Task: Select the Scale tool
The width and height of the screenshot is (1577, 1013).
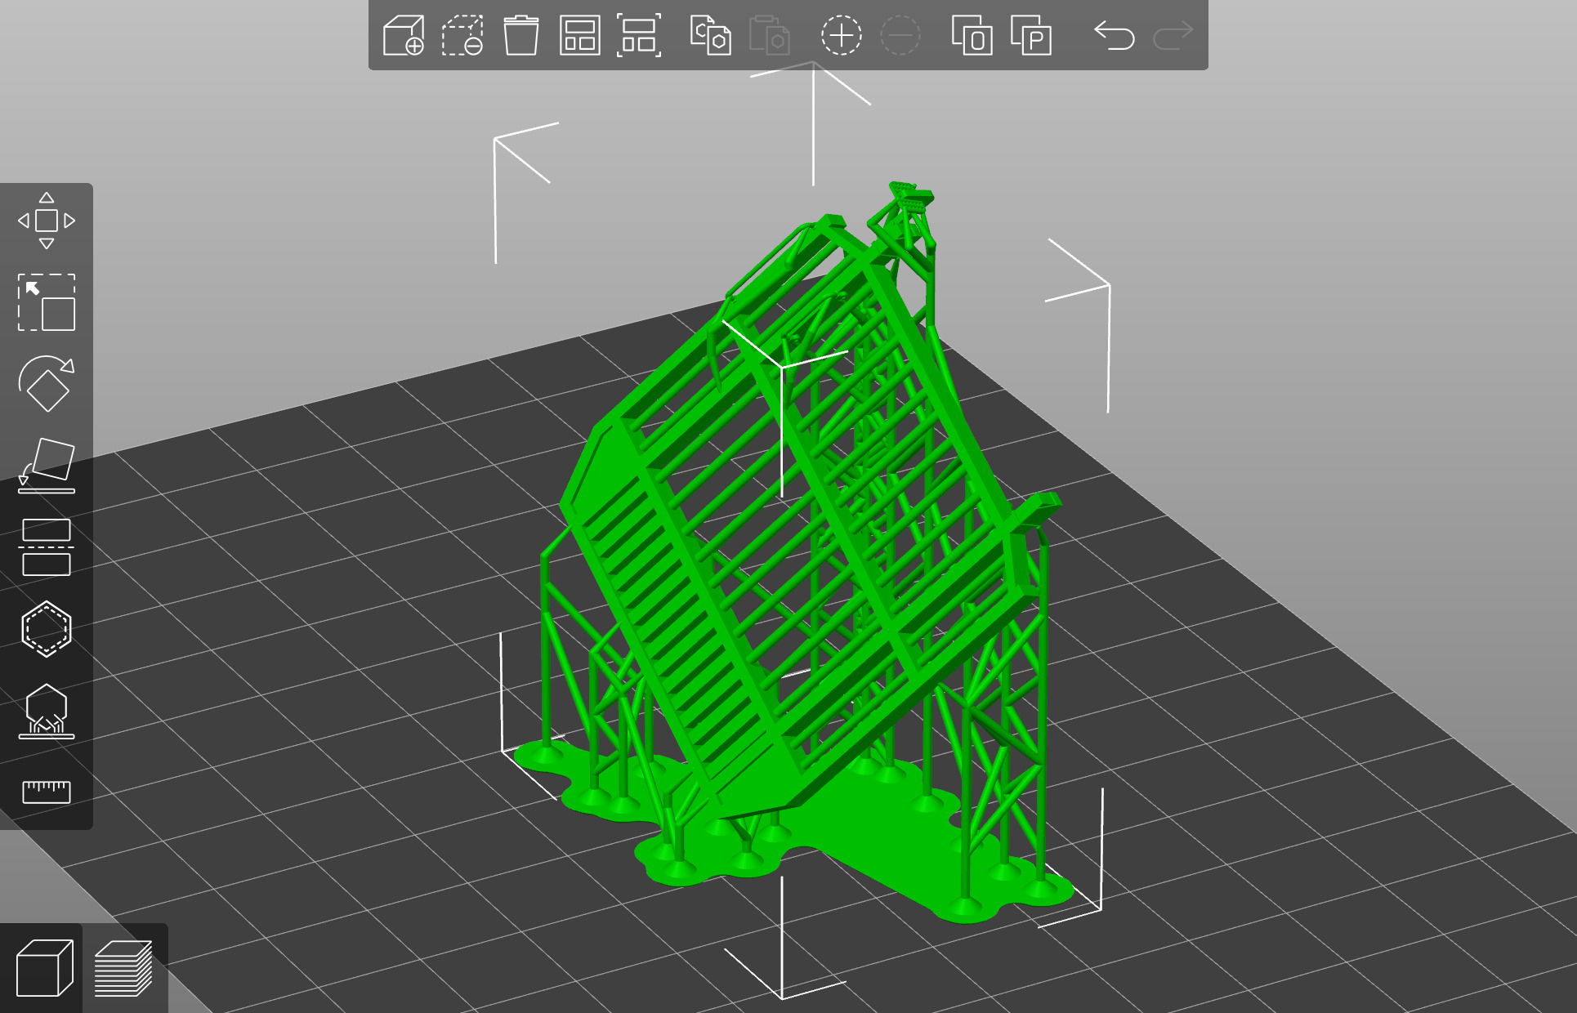Action: coord(47,302)
